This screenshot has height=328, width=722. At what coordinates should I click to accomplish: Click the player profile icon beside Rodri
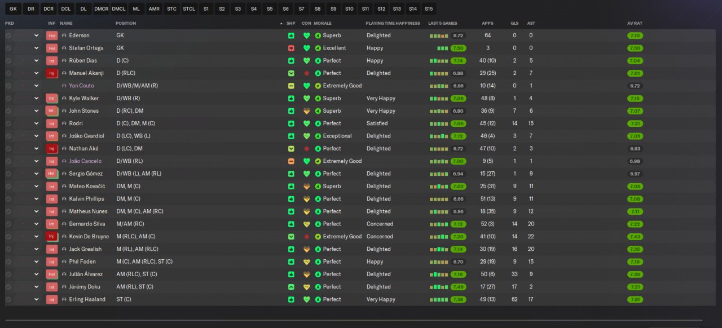(64, 123)
